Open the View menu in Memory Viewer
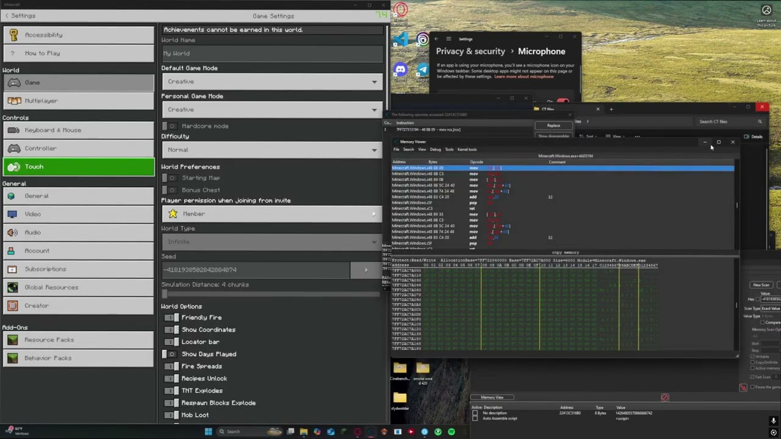The height and width of the screenshot is (439, 781). pos(422,149)
